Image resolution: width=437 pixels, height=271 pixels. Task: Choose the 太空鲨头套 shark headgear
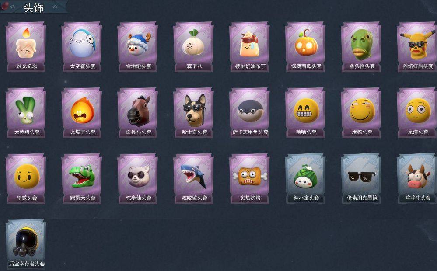point(82,47)
